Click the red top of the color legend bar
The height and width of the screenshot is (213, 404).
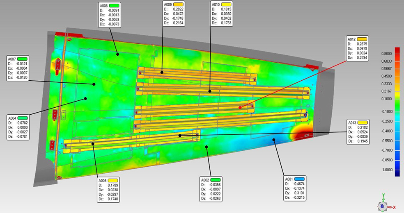pos(397,50)
